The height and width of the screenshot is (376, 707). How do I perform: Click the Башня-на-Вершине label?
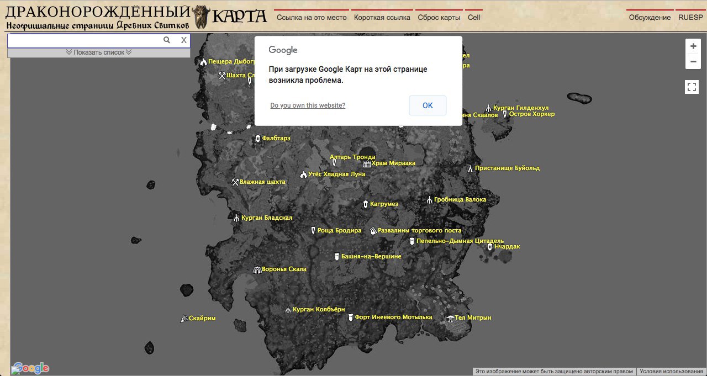[371, 257]
